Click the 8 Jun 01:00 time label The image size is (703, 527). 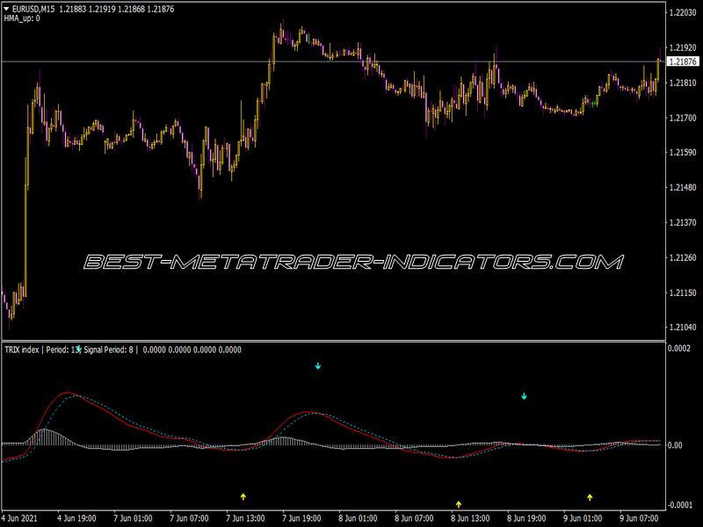[358, 518]
